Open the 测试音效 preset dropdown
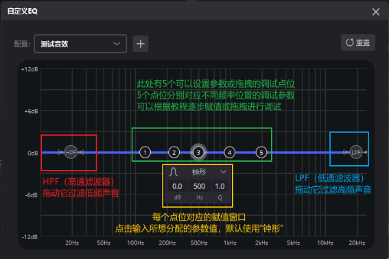This screenshot has height=259, width=389. pos(80,44)
